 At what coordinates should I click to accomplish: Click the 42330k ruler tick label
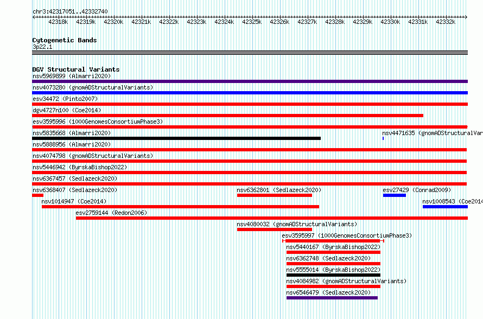[390, 22]
